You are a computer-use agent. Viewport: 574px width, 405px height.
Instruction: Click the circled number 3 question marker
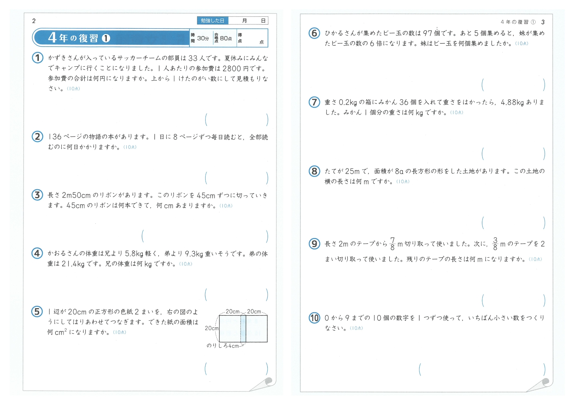click(x=37, y=195)
